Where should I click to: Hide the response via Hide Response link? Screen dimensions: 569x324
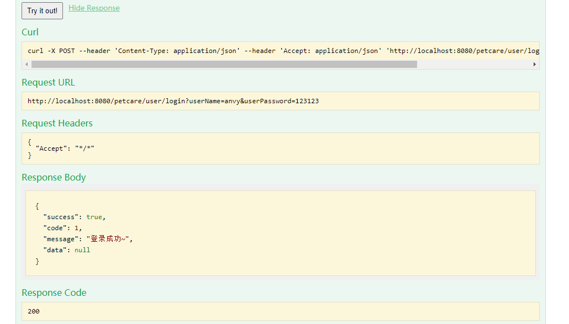click(94, 8)
